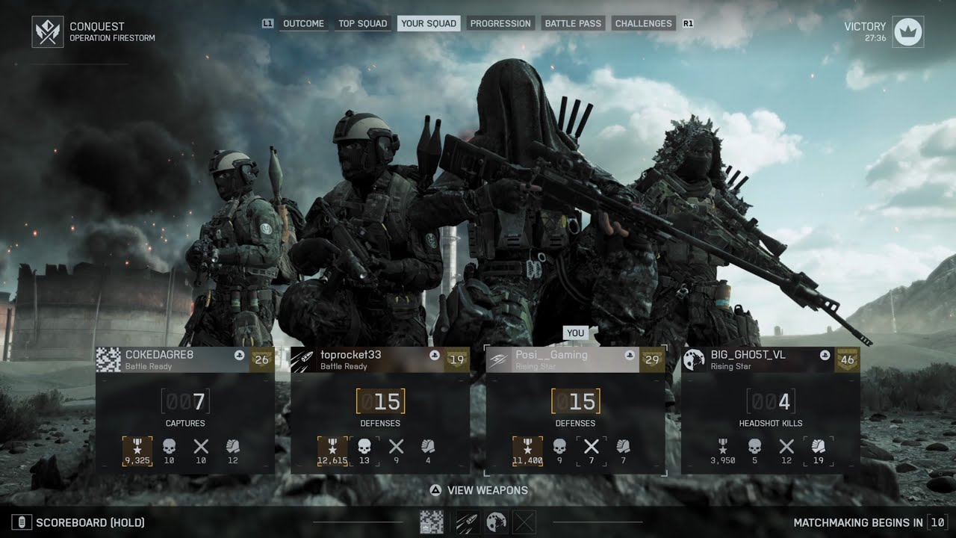The image size is (956, 538).
Task: Click COKEDAGRE8 player name
Action: [159, 354]
